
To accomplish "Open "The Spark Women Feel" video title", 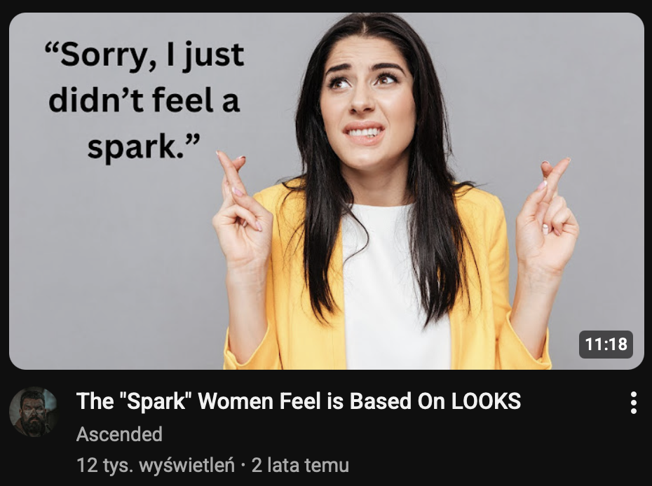I will pyautogui.click(x=298, y=401).
